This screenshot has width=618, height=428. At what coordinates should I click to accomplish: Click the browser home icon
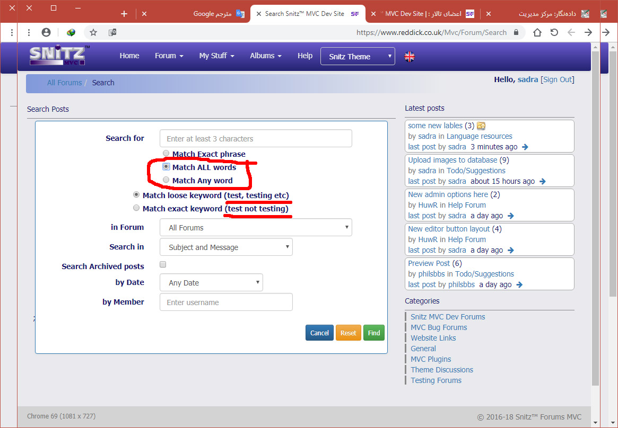pos(537,32)
